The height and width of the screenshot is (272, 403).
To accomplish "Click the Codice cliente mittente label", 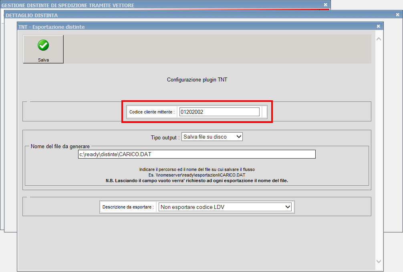I will click(152, 112).
